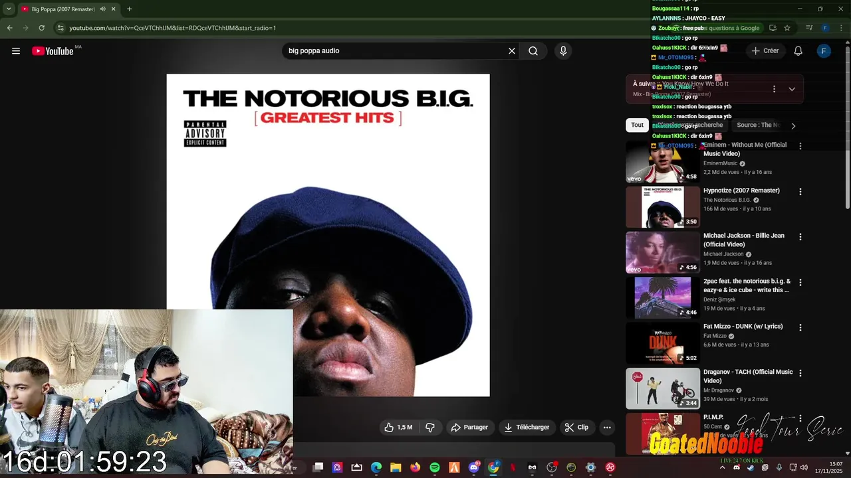Open a new browser tab
The image size is (851, 478).
pyautogui.click(x=129, y=9)
